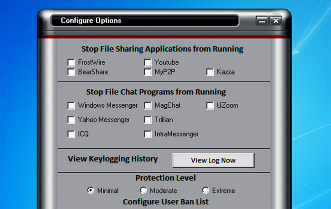Tick the BearShare checkbox
The height and width of the screenshot is (209, 331).
click(x=71, y=72)
